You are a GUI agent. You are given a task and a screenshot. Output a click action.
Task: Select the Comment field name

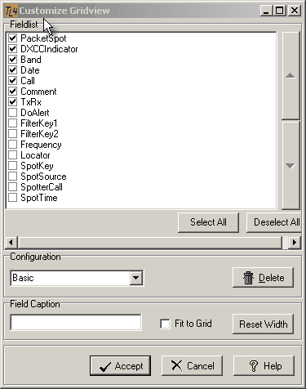(38, 92)
